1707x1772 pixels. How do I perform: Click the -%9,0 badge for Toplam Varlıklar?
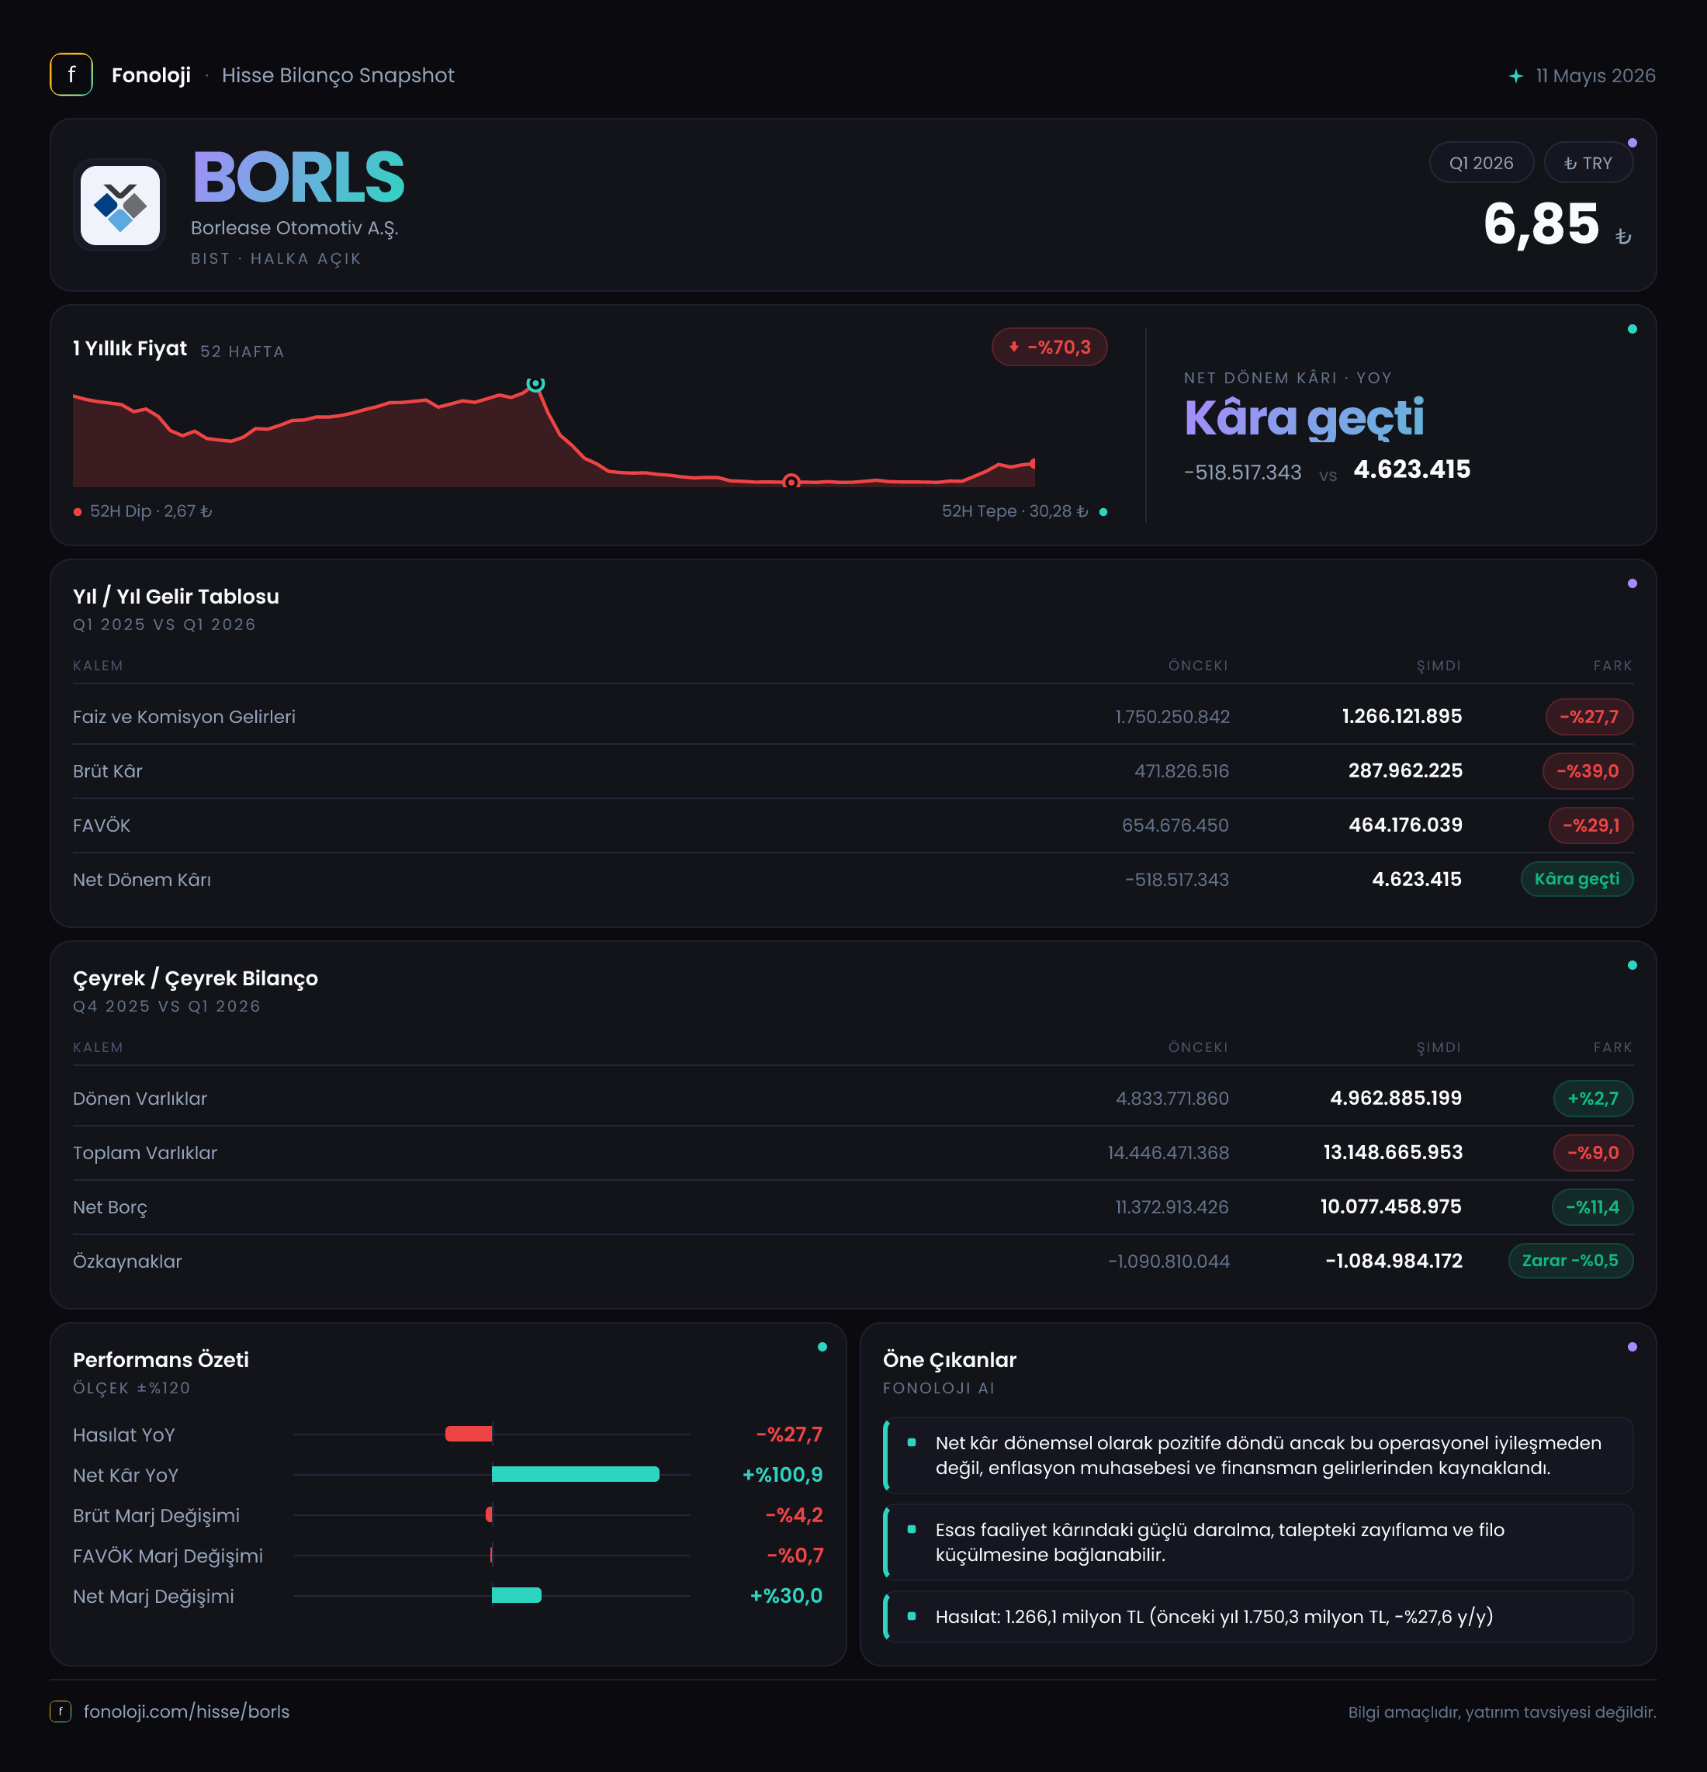pos(1593,1153)
